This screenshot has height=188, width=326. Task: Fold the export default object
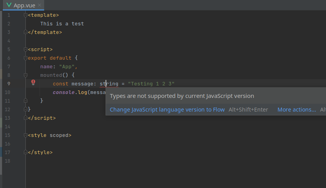pos(26,58)
